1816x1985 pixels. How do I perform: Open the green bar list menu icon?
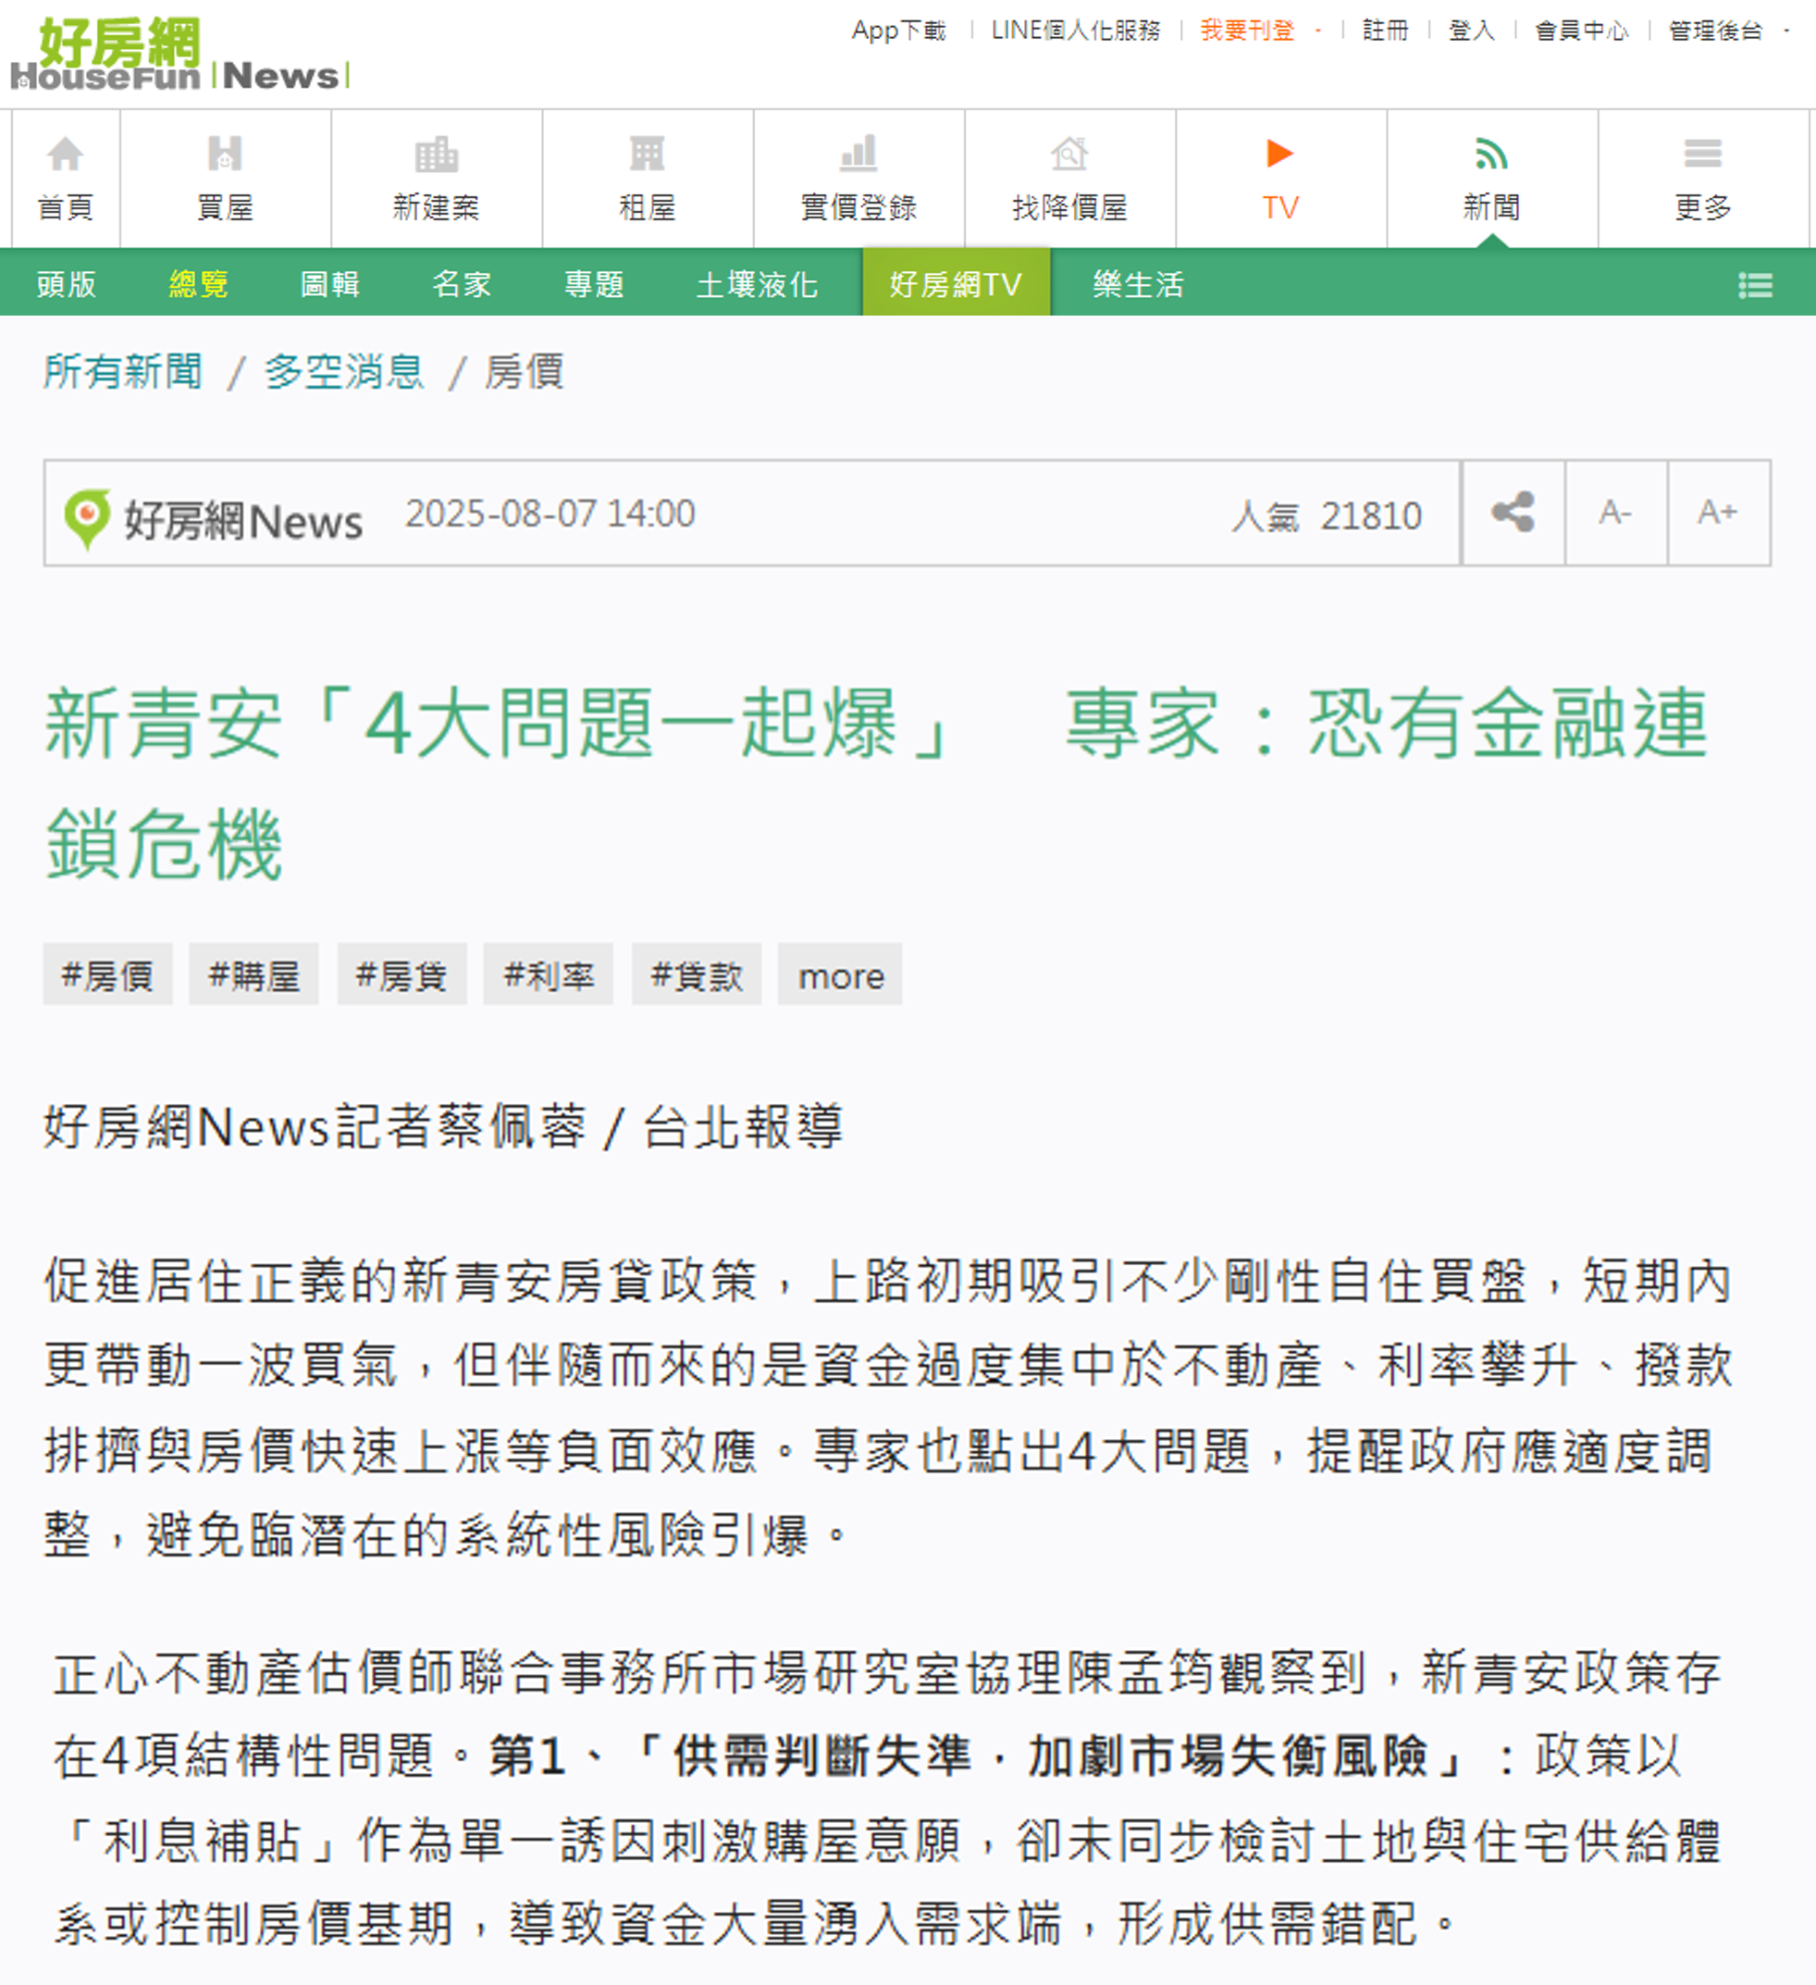pos(1755,286)
